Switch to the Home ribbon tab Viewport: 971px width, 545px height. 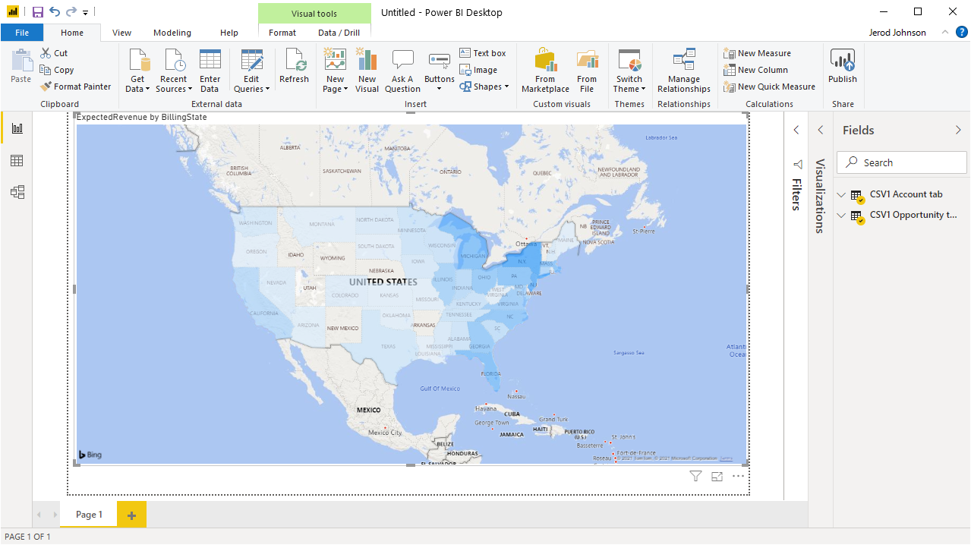tap(72, 33)
